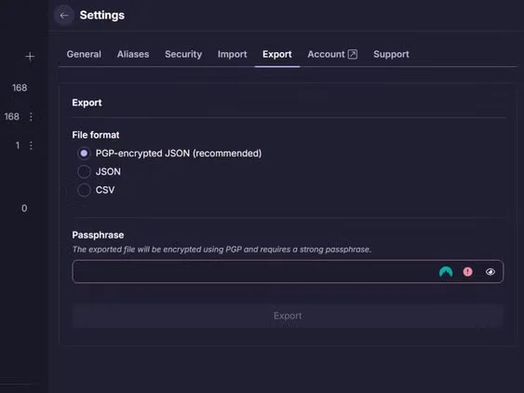Click the external link icon beside Account
This screenshot has height=393, width=524.
pyautogui.click(x=353, y=54)
